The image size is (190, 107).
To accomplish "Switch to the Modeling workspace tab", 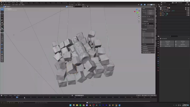I will pyautogui.click(x=26, y=3).
